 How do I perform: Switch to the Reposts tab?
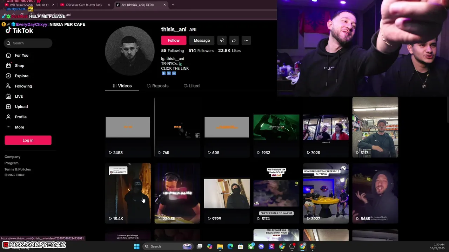158,86
